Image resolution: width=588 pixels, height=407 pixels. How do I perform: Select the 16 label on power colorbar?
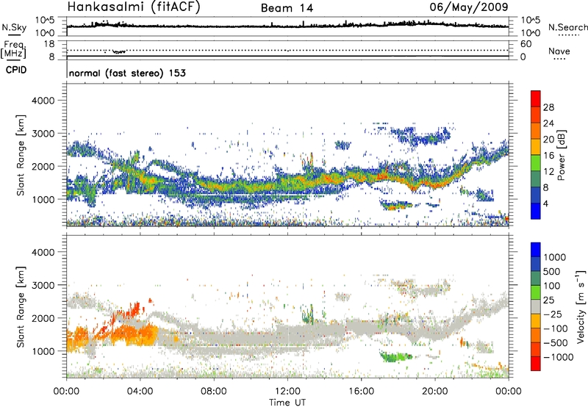click(548, 156)
